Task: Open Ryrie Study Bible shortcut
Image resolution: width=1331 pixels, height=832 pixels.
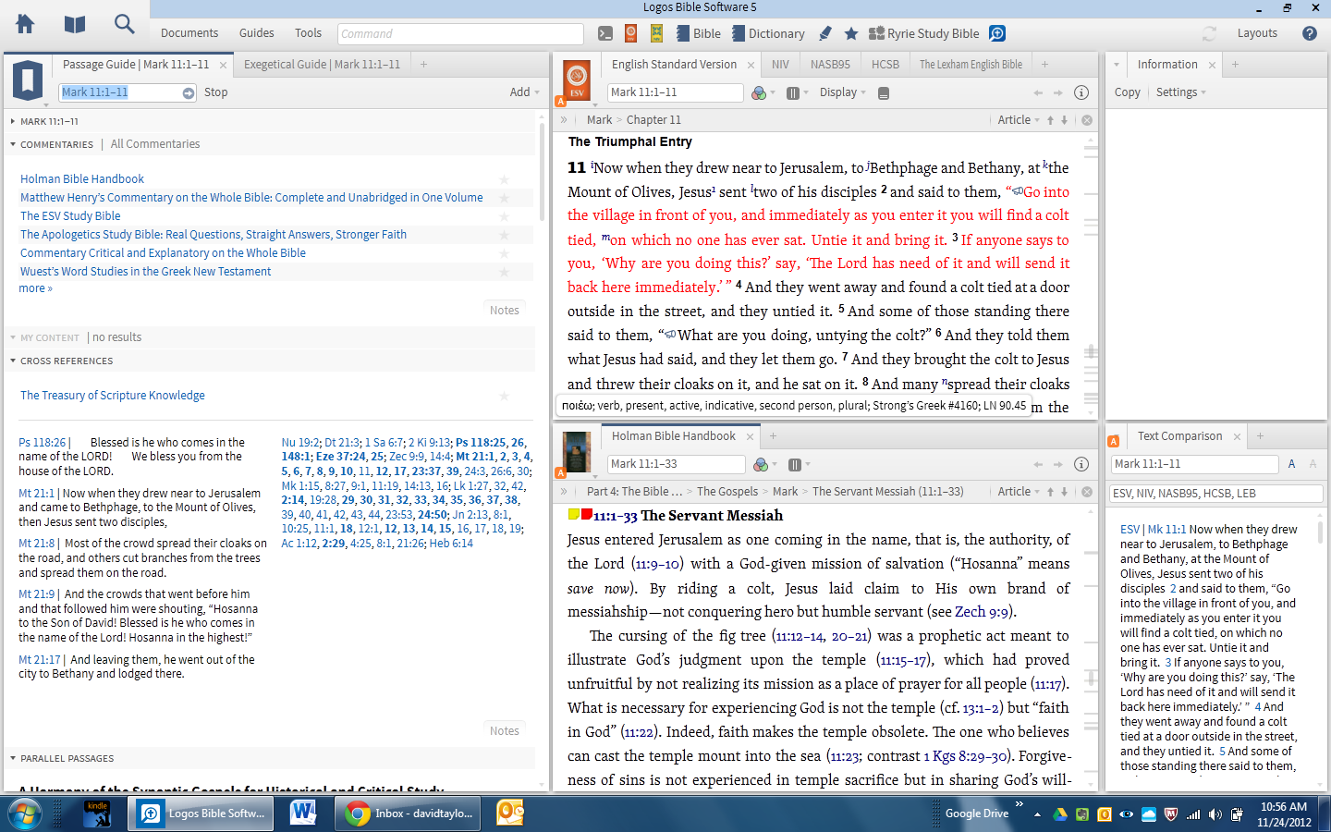Action: [x=923, y=33]
